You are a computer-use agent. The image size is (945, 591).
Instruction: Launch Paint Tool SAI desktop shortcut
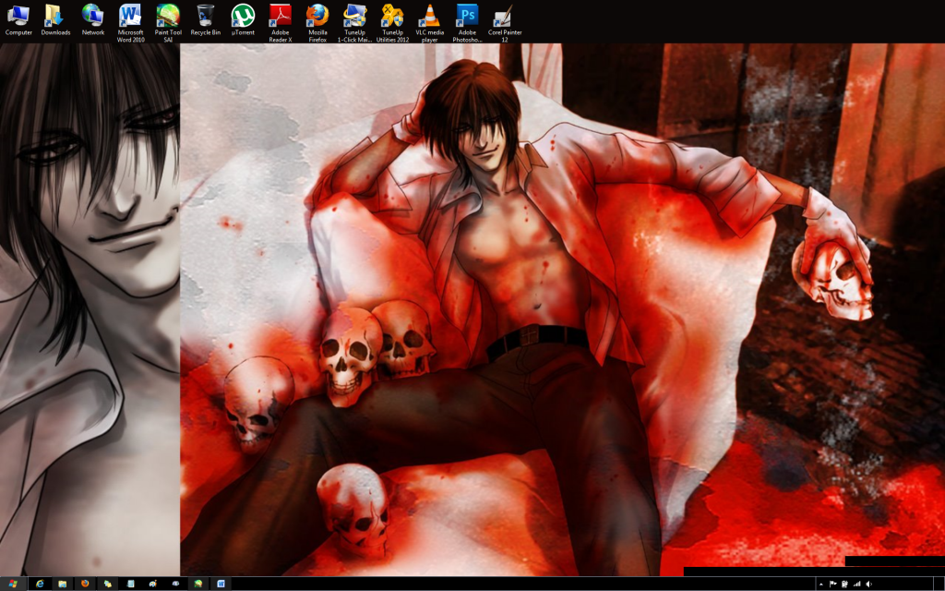click(168, 23)
